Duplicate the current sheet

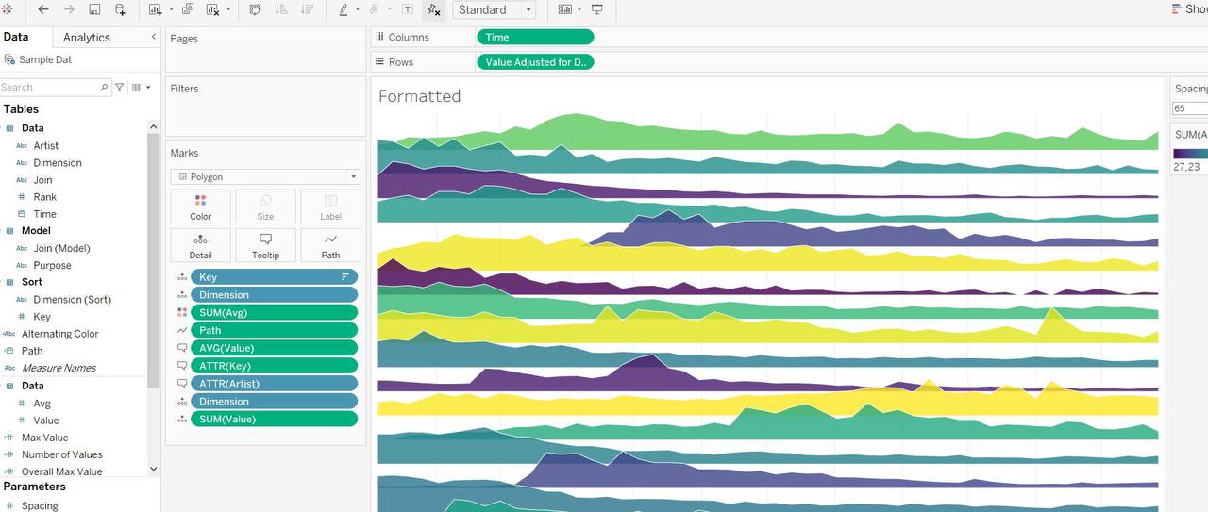coord(187,9)
